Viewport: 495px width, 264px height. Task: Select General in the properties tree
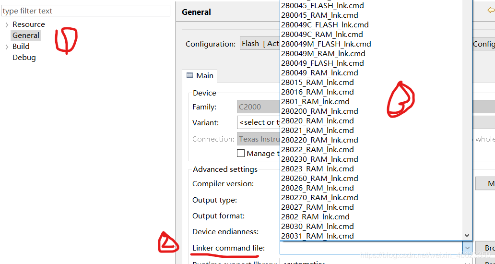click(x=26, y=36)
